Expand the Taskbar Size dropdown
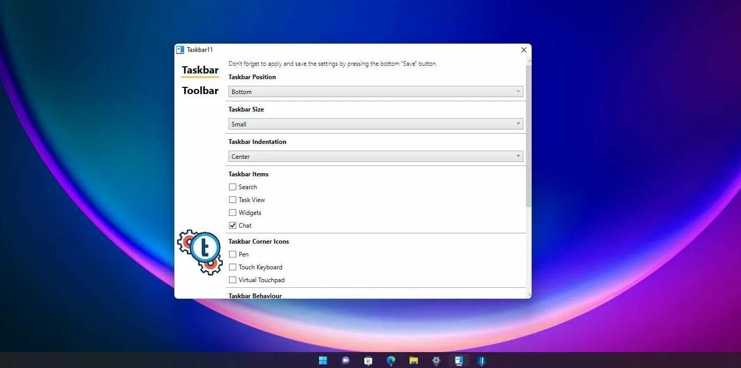This screenshot has width=741, height=368. 376,124
